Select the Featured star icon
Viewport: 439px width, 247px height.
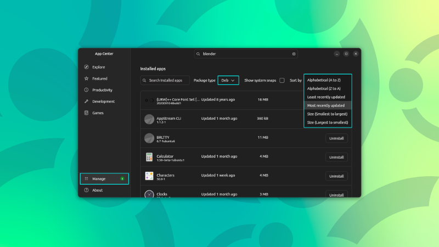point(87,78)
